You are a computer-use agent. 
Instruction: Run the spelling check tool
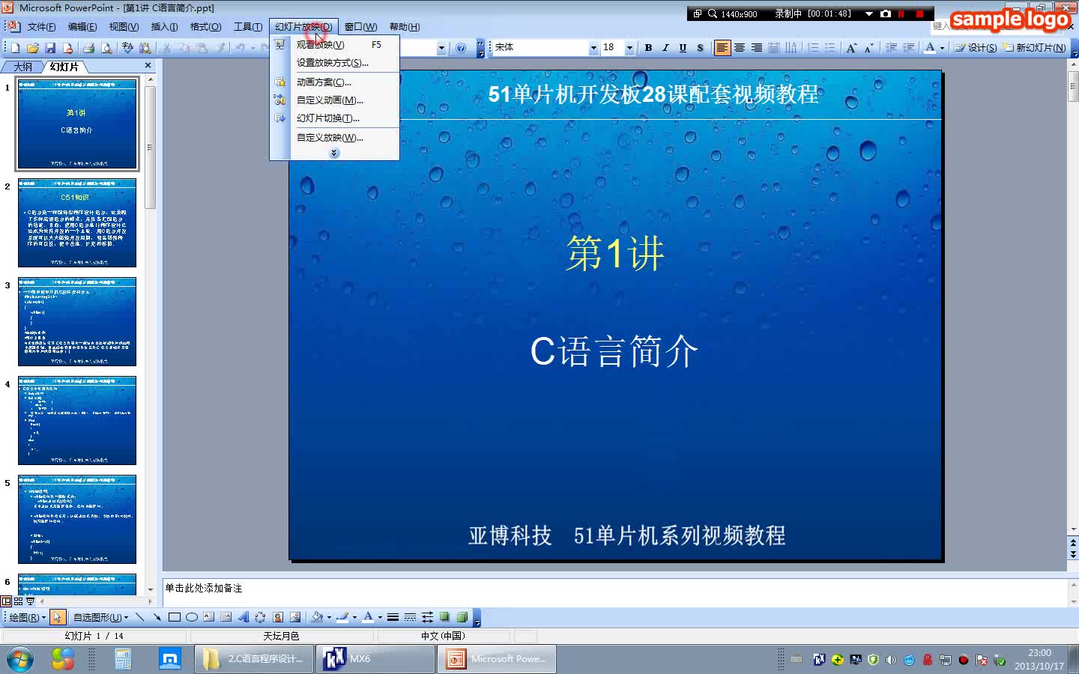127,48
